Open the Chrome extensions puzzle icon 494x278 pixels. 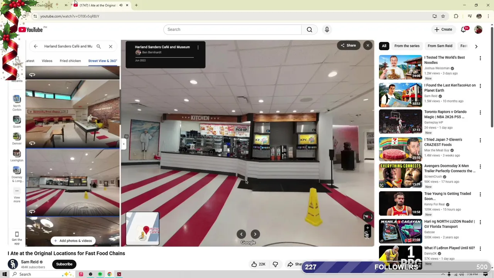456,16
